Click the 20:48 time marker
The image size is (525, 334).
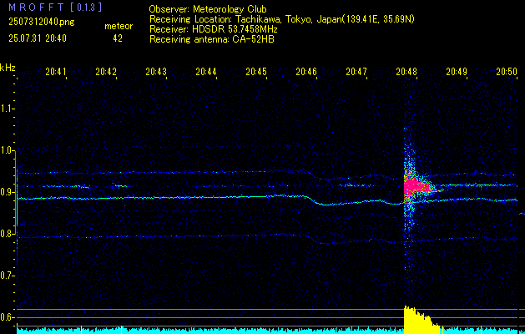coord(406,73)
